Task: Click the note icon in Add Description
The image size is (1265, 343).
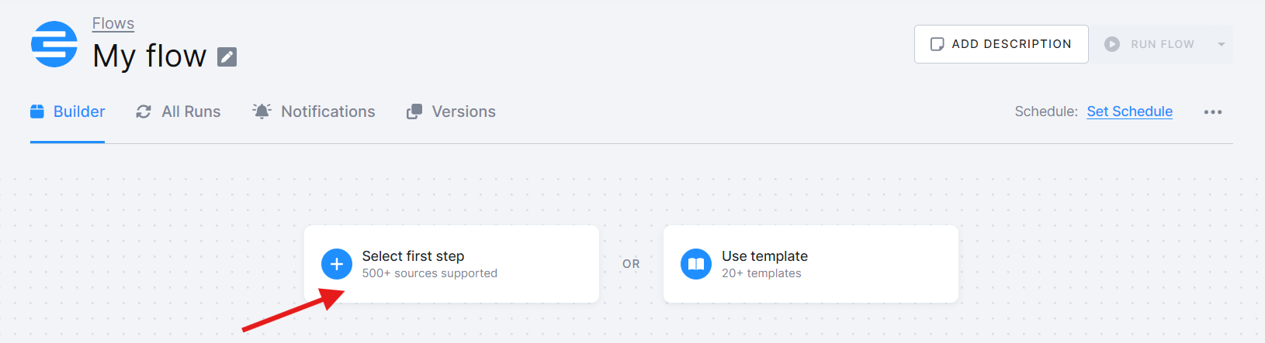Action: tap(937, 44)
